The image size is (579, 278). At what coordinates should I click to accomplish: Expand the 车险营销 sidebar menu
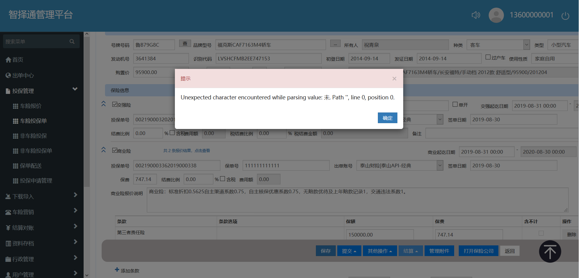42,212
